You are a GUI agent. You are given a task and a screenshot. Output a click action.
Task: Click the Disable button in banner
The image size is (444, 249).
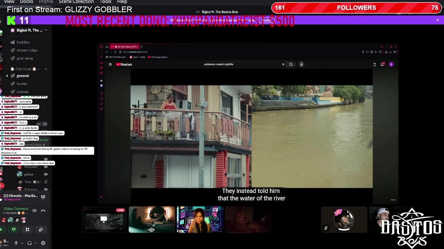pos(267,20)
